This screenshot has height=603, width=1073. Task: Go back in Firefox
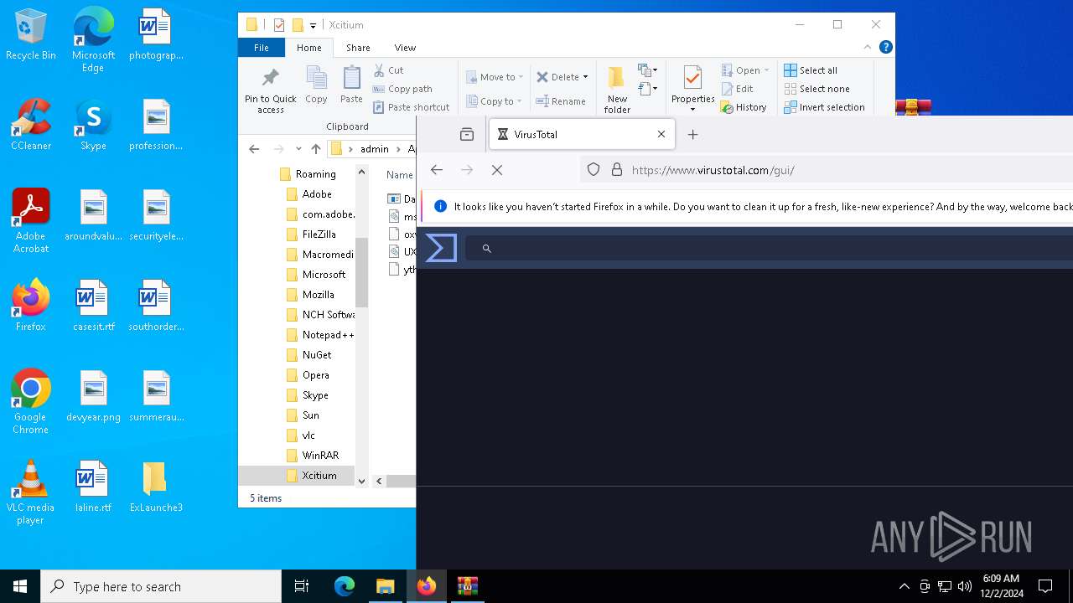437,170
